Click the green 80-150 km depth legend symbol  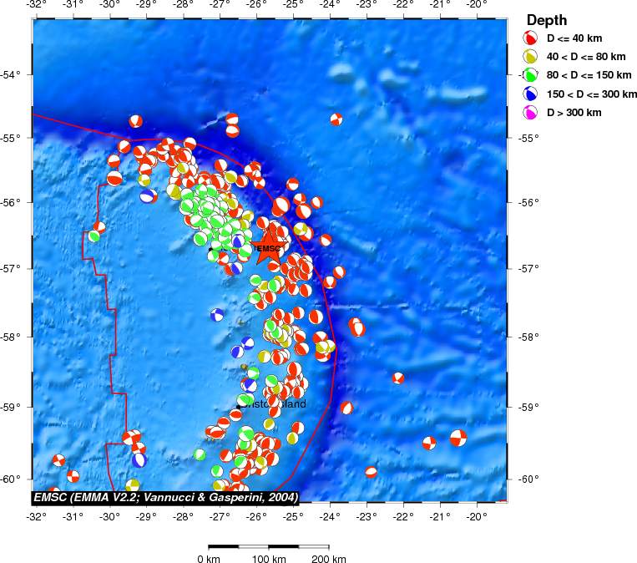pyautogui.click(x=530, y=75)
